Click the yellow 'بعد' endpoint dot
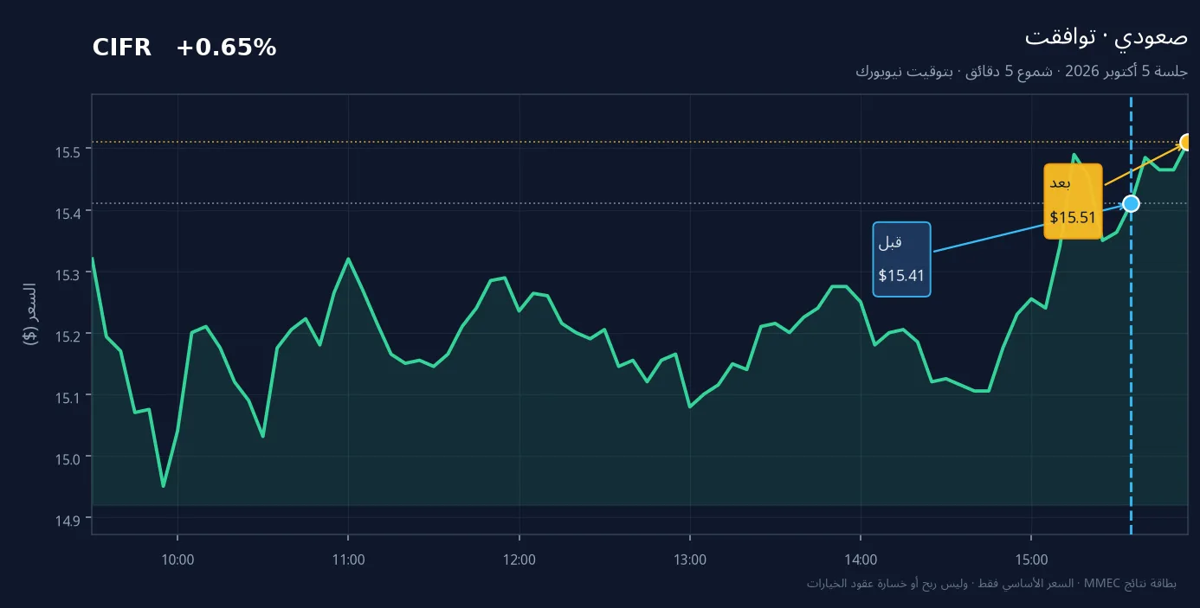This screenshot has width=1200, height=608. point(1188,142)
